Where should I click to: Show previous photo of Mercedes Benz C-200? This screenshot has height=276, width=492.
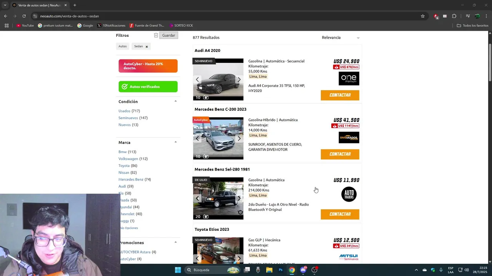[x=198, y=138]
